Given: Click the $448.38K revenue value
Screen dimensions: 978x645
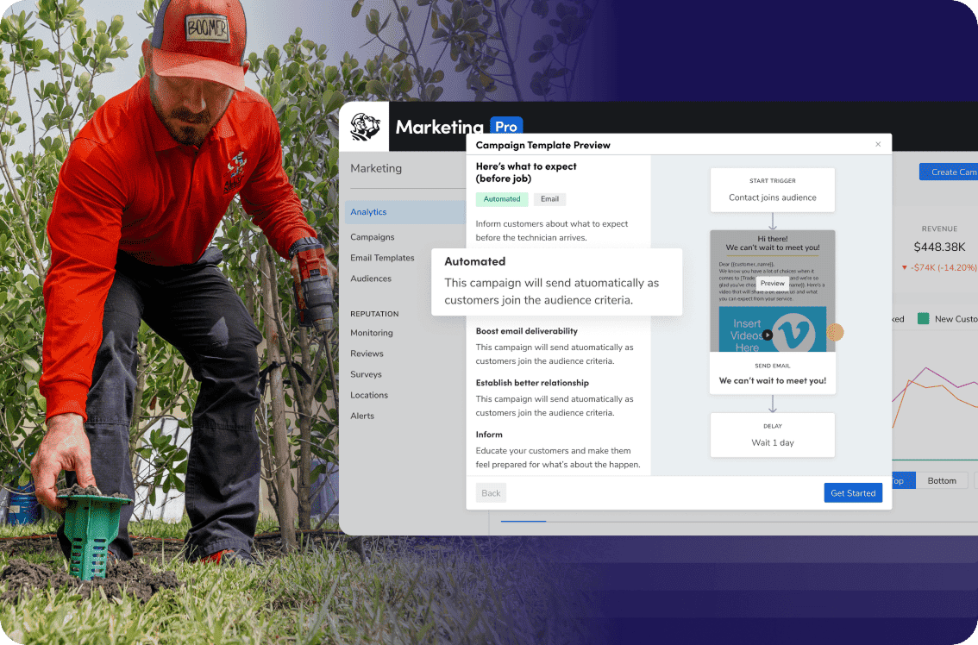Looking at the screenshot, I should click(x=939, y=247).
